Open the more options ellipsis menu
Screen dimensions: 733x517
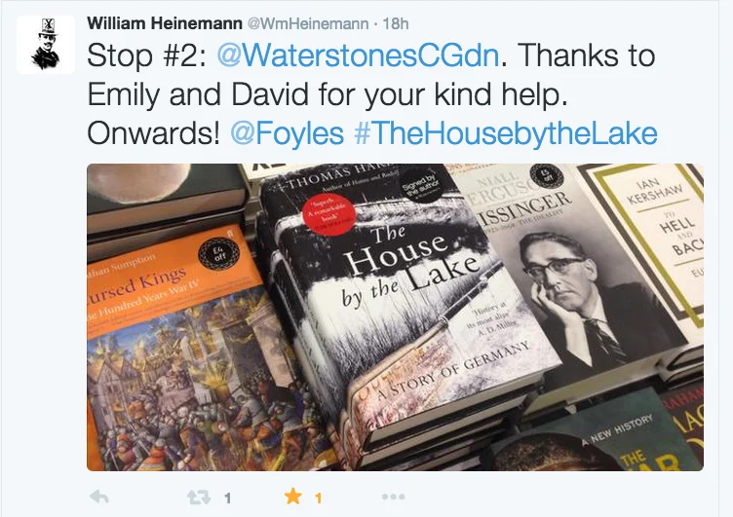click(x=393, y=497)
